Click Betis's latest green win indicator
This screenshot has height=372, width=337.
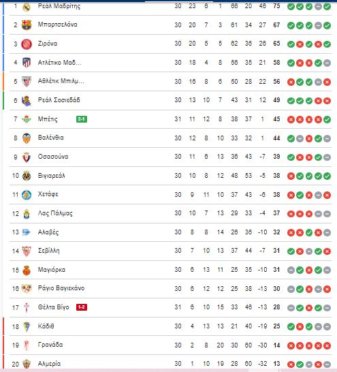pos(327,120)
